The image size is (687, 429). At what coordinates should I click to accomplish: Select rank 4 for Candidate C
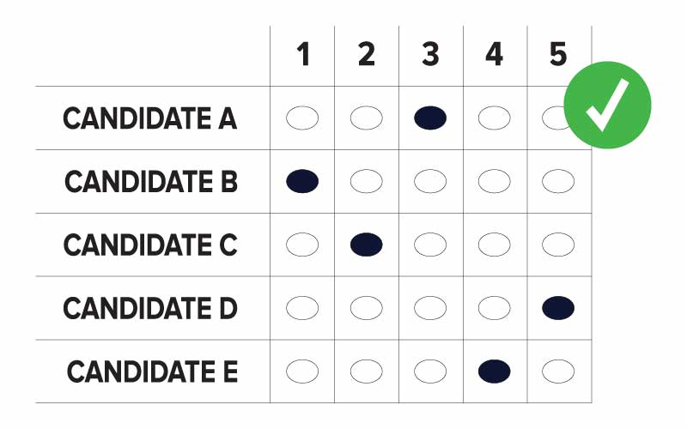click(x=495, y=245)
